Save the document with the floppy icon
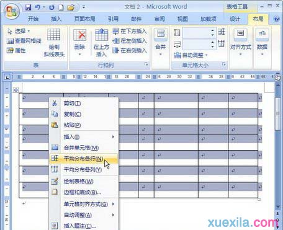Image resolution: width=283 pixels, height=230 pixels. pyautogui.click(x=28, y=7)
